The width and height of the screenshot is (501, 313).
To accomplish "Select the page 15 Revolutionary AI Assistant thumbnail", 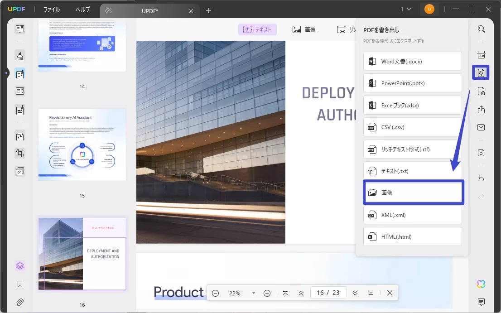I will point(82,144).
